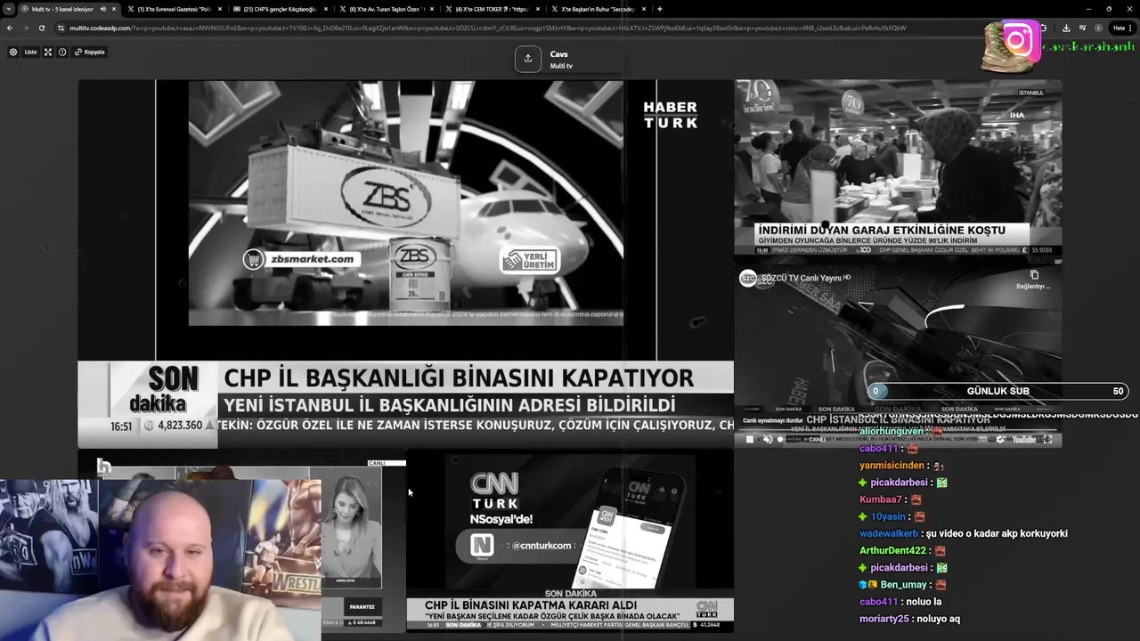The width and height of the screenshot is (1140, 641).
Task: Click chat username Ben_umay
Action: (901, 585)
